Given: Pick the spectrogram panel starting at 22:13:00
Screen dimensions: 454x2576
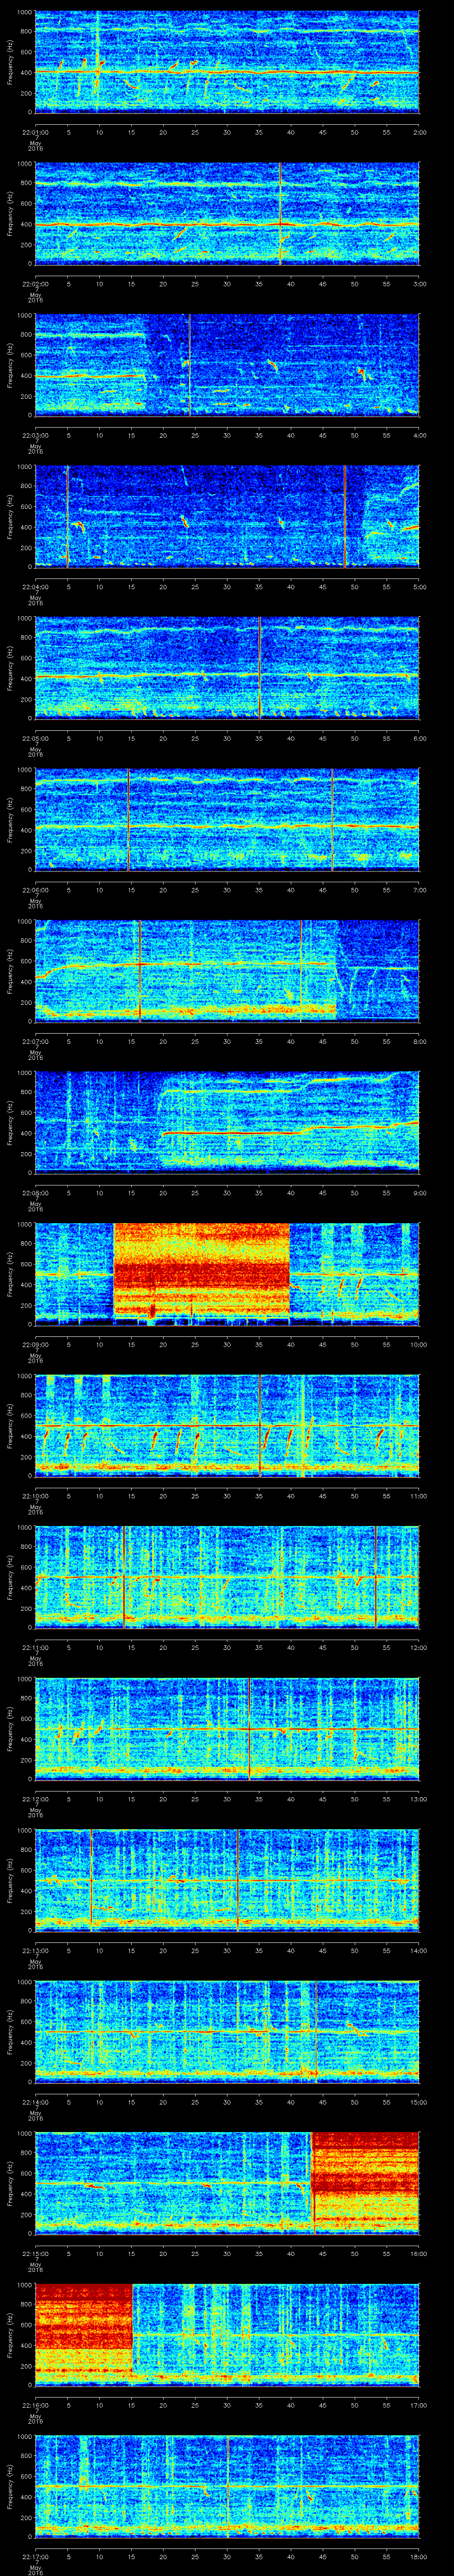Looking at the screenshot, I should coord(227,1880).
